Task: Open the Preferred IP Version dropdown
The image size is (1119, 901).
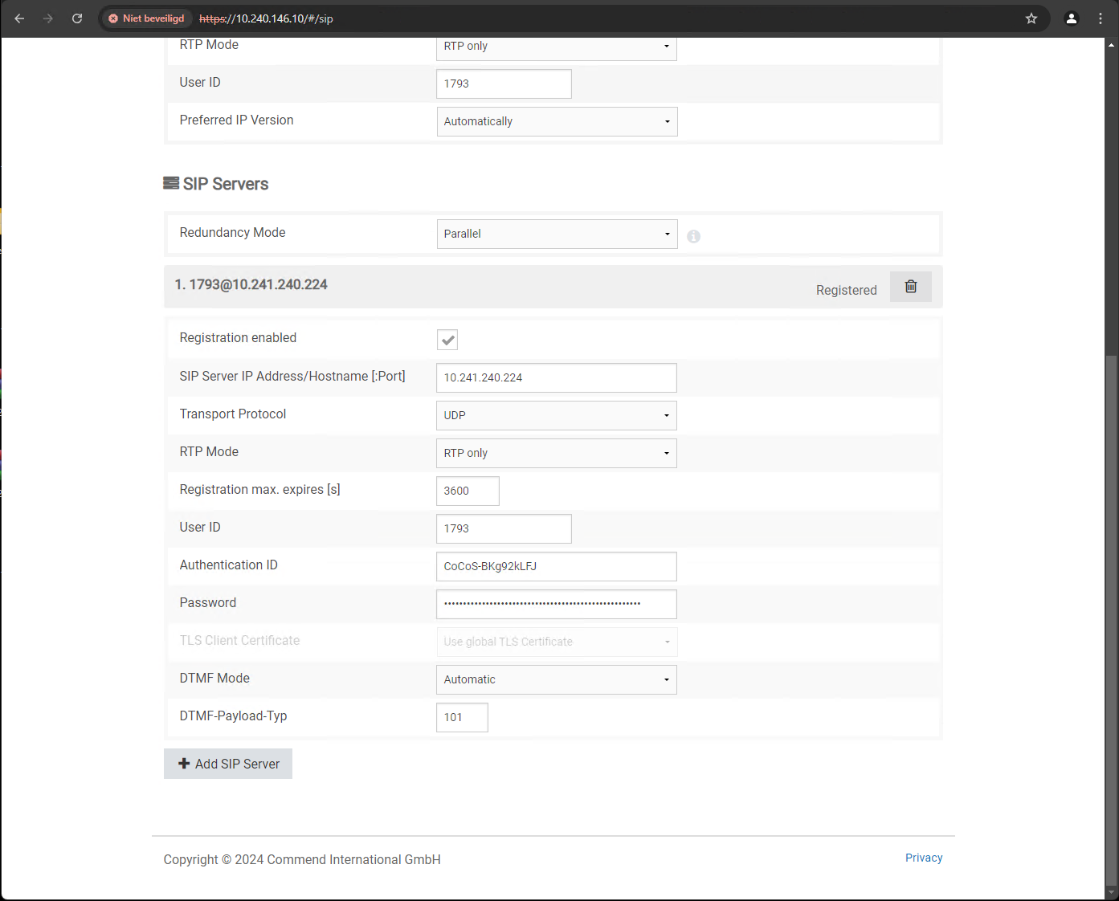Action: coord(557,121)
